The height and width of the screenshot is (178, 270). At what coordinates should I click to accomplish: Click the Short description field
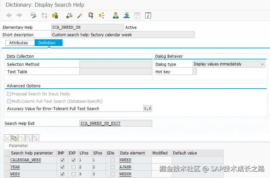[x=123, y=35]
